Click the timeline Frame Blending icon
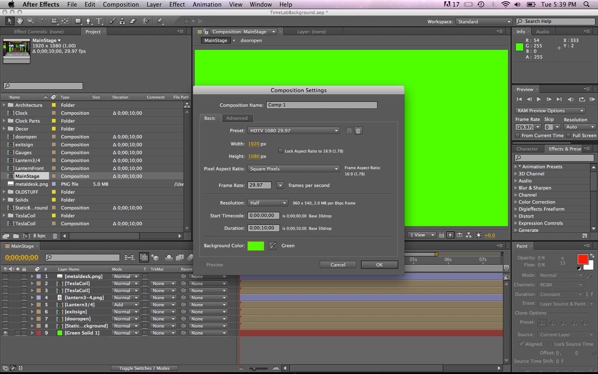 tap(180, 258)
